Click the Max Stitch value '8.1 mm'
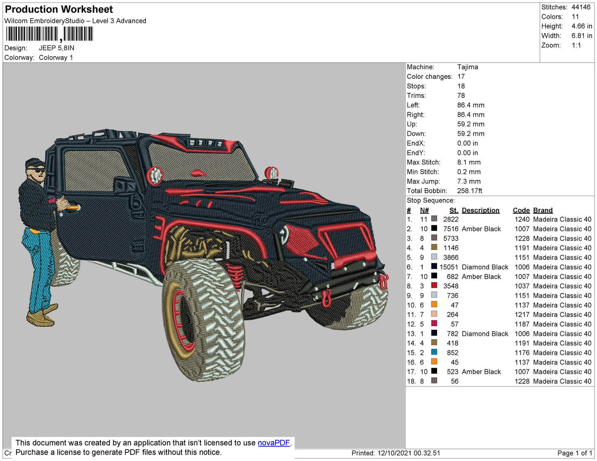 point(469,162)
